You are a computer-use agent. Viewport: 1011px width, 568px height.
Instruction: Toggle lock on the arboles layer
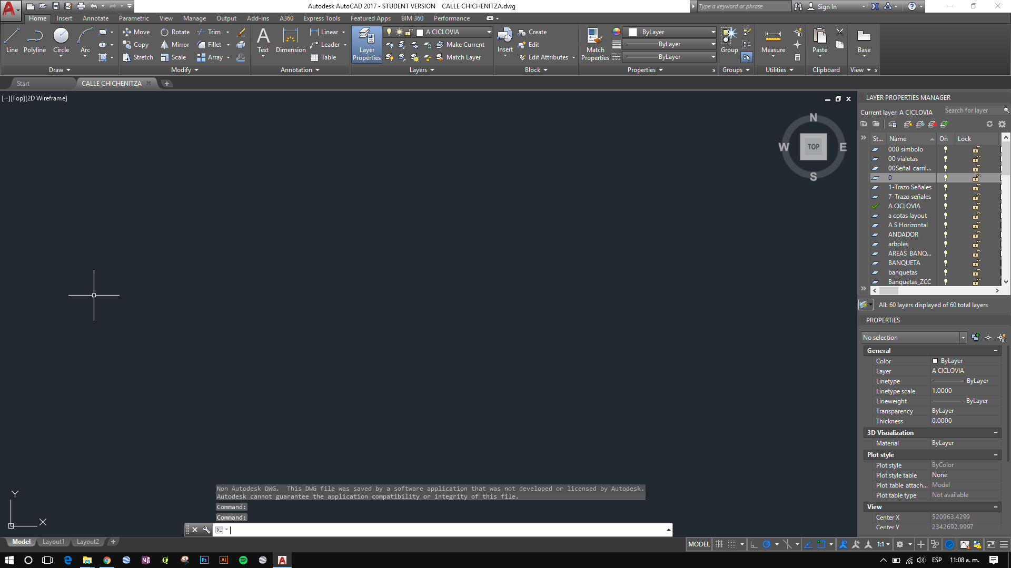click(976, 244)
